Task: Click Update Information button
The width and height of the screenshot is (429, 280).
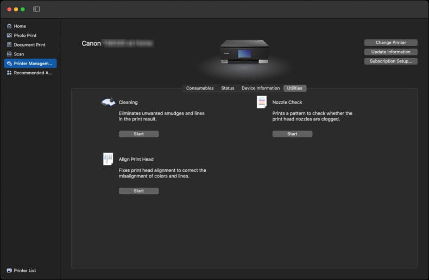Action: 390,52
